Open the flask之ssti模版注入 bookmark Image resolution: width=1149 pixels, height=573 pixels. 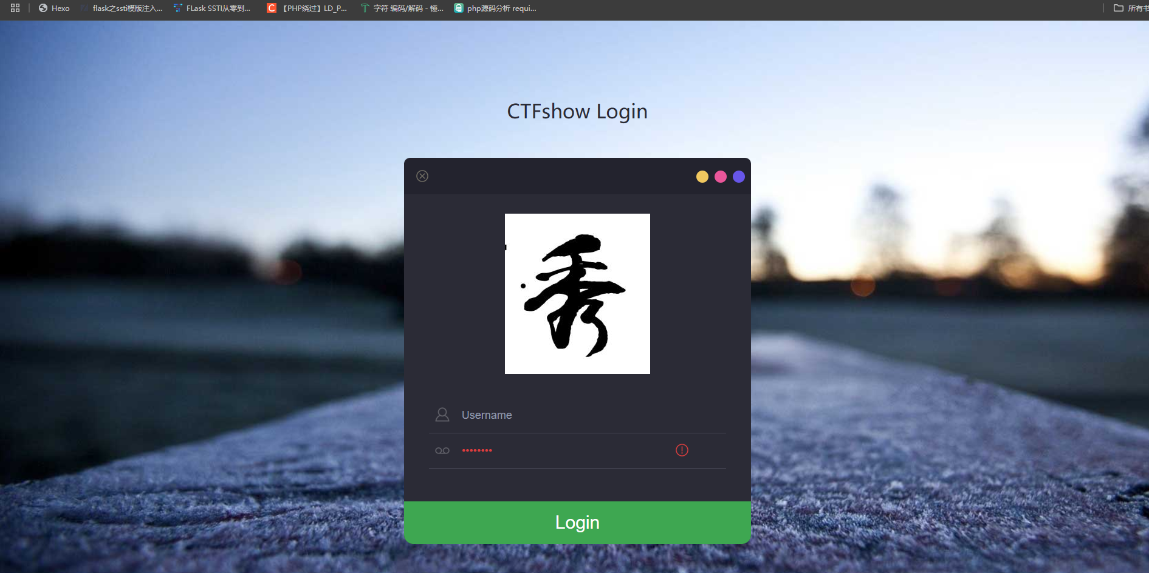pos(122,8)
